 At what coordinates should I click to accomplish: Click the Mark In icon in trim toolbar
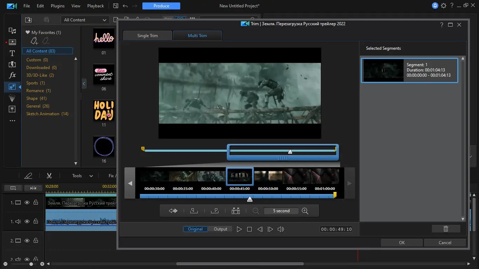tap(194, 211)
